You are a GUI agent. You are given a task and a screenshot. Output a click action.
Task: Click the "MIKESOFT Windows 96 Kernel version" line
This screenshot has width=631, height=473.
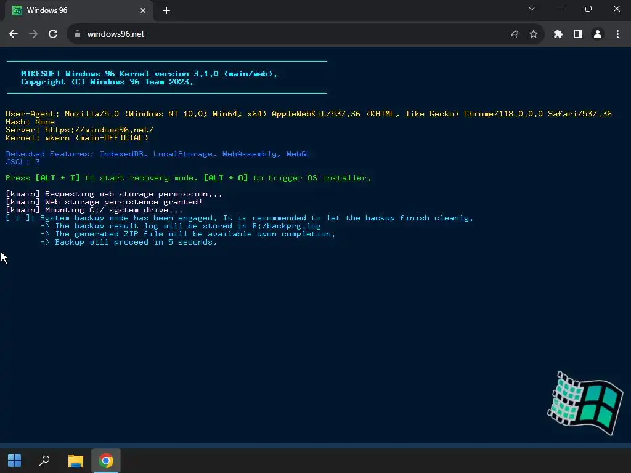tap(149, 74)
